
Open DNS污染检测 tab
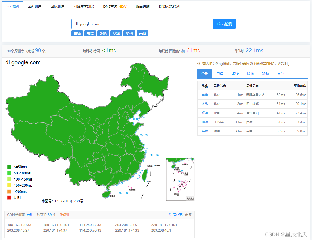169,6
